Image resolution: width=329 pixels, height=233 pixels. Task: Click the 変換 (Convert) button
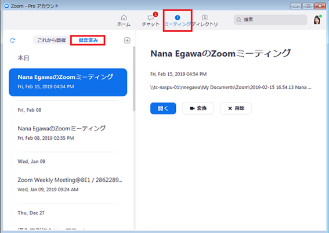click(x=198, y=108)
